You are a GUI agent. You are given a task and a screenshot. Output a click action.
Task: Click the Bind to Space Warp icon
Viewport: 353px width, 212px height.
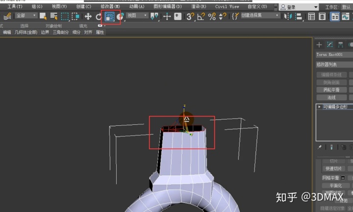[7, 17]
